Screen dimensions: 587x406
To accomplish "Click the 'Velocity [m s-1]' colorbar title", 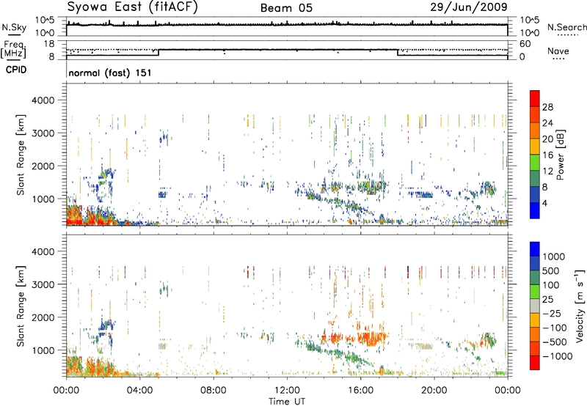I will (580, 306).
